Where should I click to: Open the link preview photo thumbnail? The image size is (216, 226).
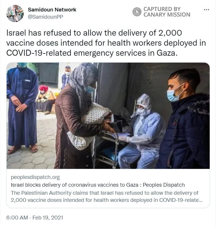[108, 116]
